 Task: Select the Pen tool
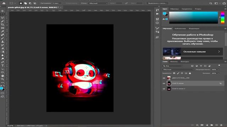click(x=2, y=62)
